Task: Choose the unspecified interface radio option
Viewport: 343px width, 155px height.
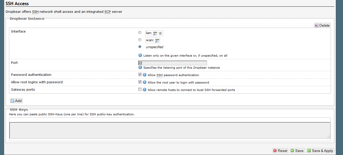Action: [x=140, y=47]
